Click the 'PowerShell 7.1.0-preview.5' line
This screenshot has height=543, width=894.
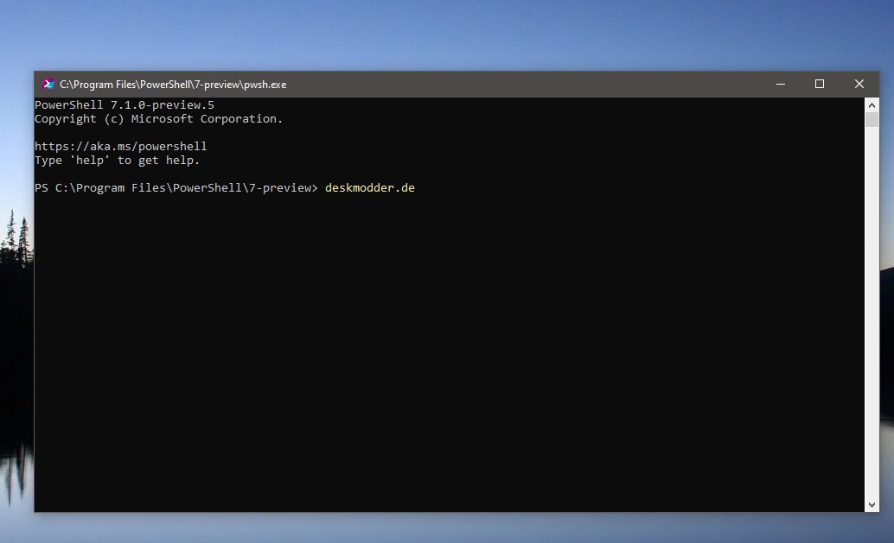(x=125, y=104)
